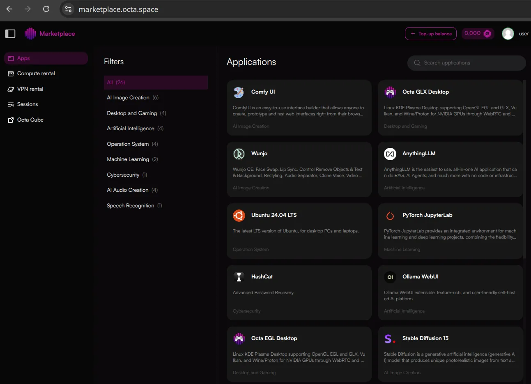Click the Wunjo card title

tap(259, 154)
